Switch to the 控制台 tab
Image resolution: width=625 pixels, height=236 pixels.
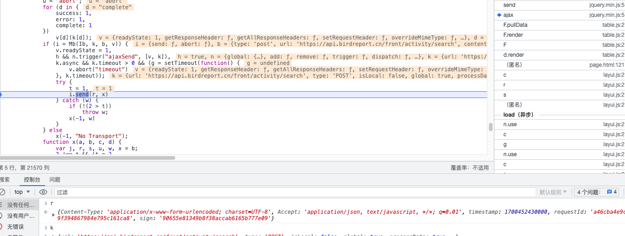32,180
